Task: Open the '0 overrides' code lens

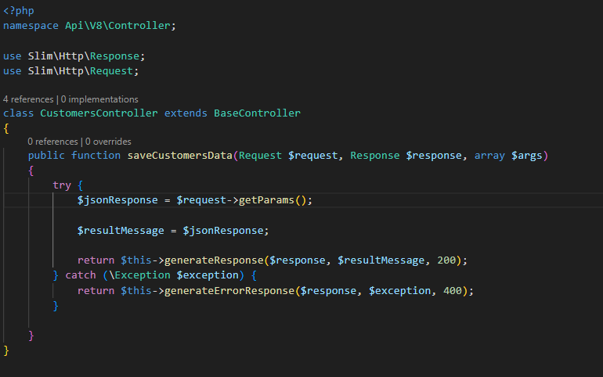Action: click(108, 142)
